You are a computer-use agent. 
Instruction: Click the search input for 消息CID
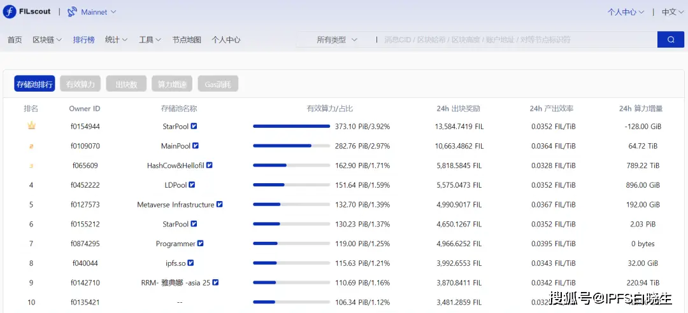pos(518,39)
